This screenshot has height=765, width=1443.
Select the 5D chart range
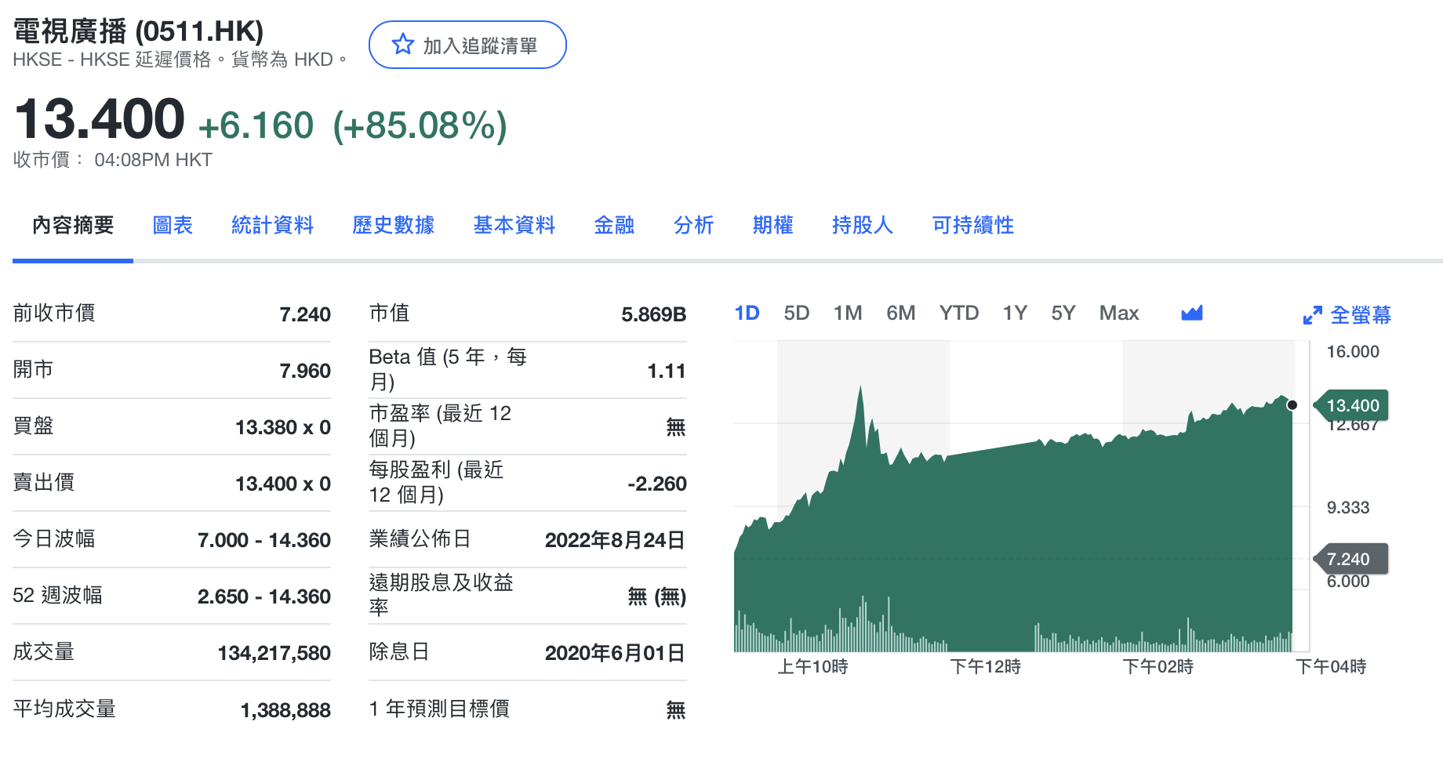tap(796, 314)
